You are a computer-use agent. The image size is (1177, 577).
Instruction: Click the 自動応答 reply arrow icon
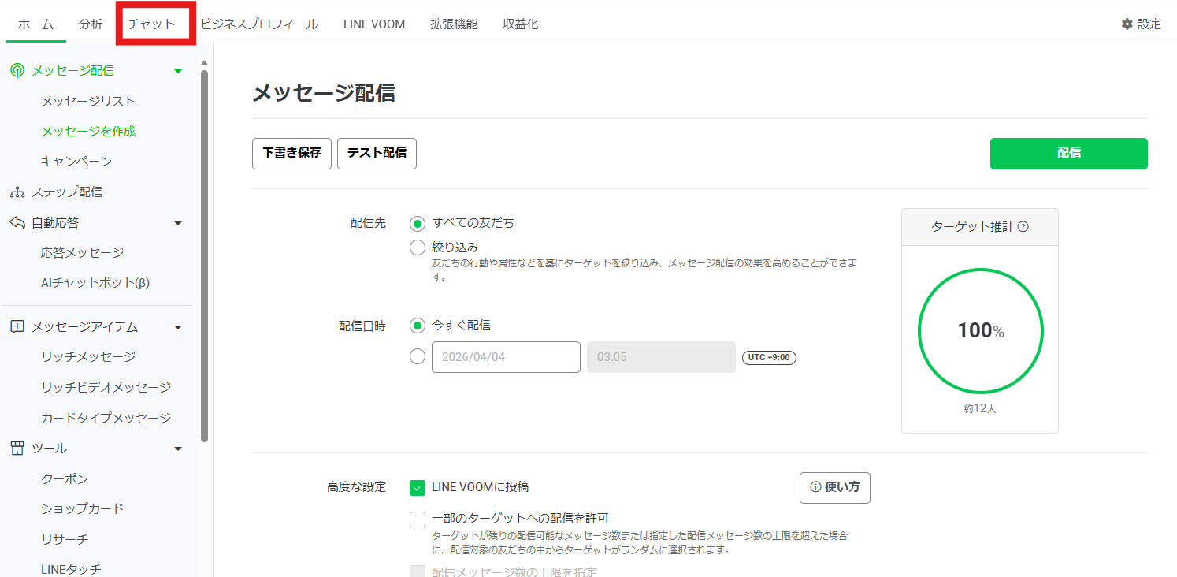[x=17, y=223]
